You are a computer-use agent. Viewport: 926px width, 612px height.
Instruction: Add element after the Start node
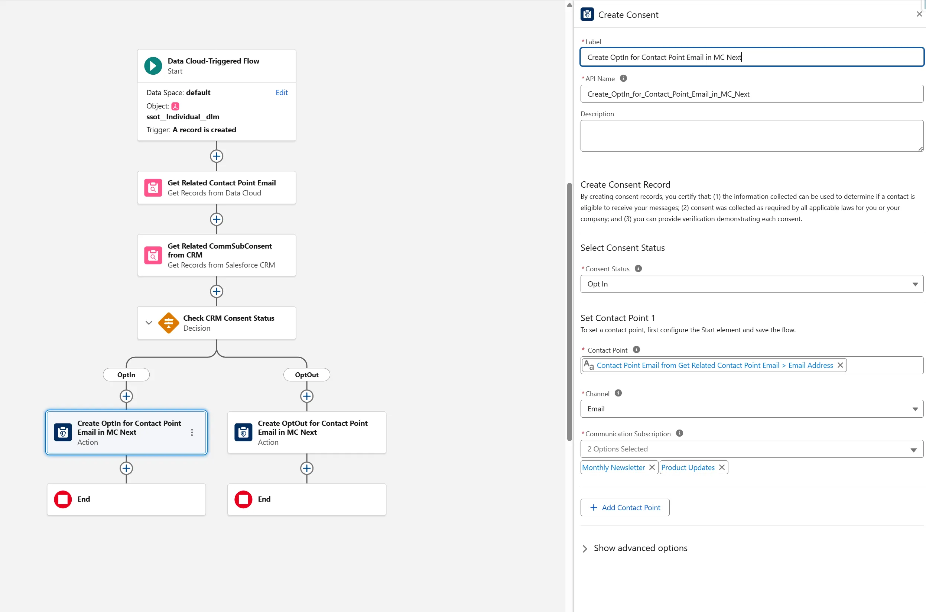(x=217, y=156)
